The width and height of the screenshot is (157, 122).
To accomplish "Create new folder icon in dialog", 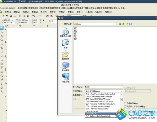I will tap(127, 24).
